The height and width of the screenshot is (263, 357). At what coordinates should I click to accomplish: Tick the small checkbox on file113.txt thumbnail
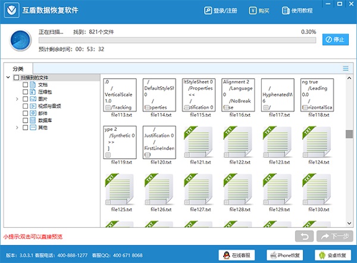[108, 108]
